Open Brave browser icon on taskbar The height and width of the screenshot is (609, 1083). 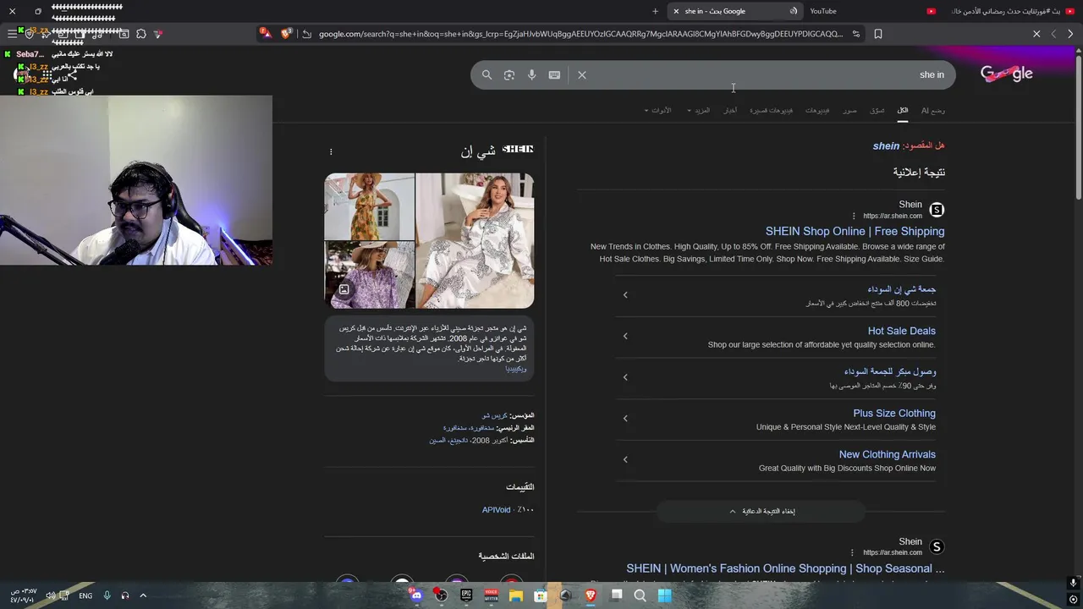591,595
